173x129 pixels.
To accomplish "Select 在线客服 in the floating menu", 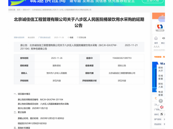I will coord(161,77).
